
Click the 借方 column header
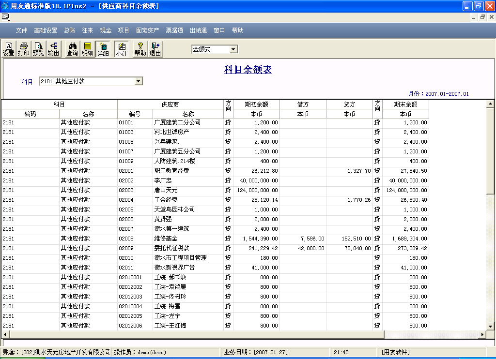click(303, 105)
